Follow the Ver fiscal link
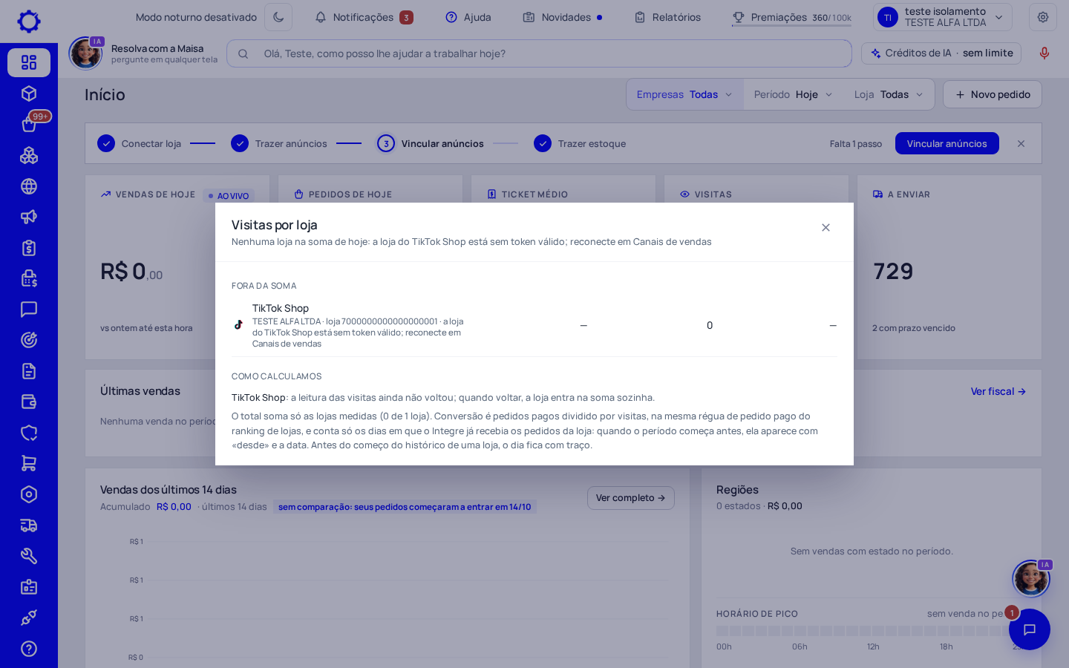The height and width of the screenshot is (668, 1069). tap(998, 391)
